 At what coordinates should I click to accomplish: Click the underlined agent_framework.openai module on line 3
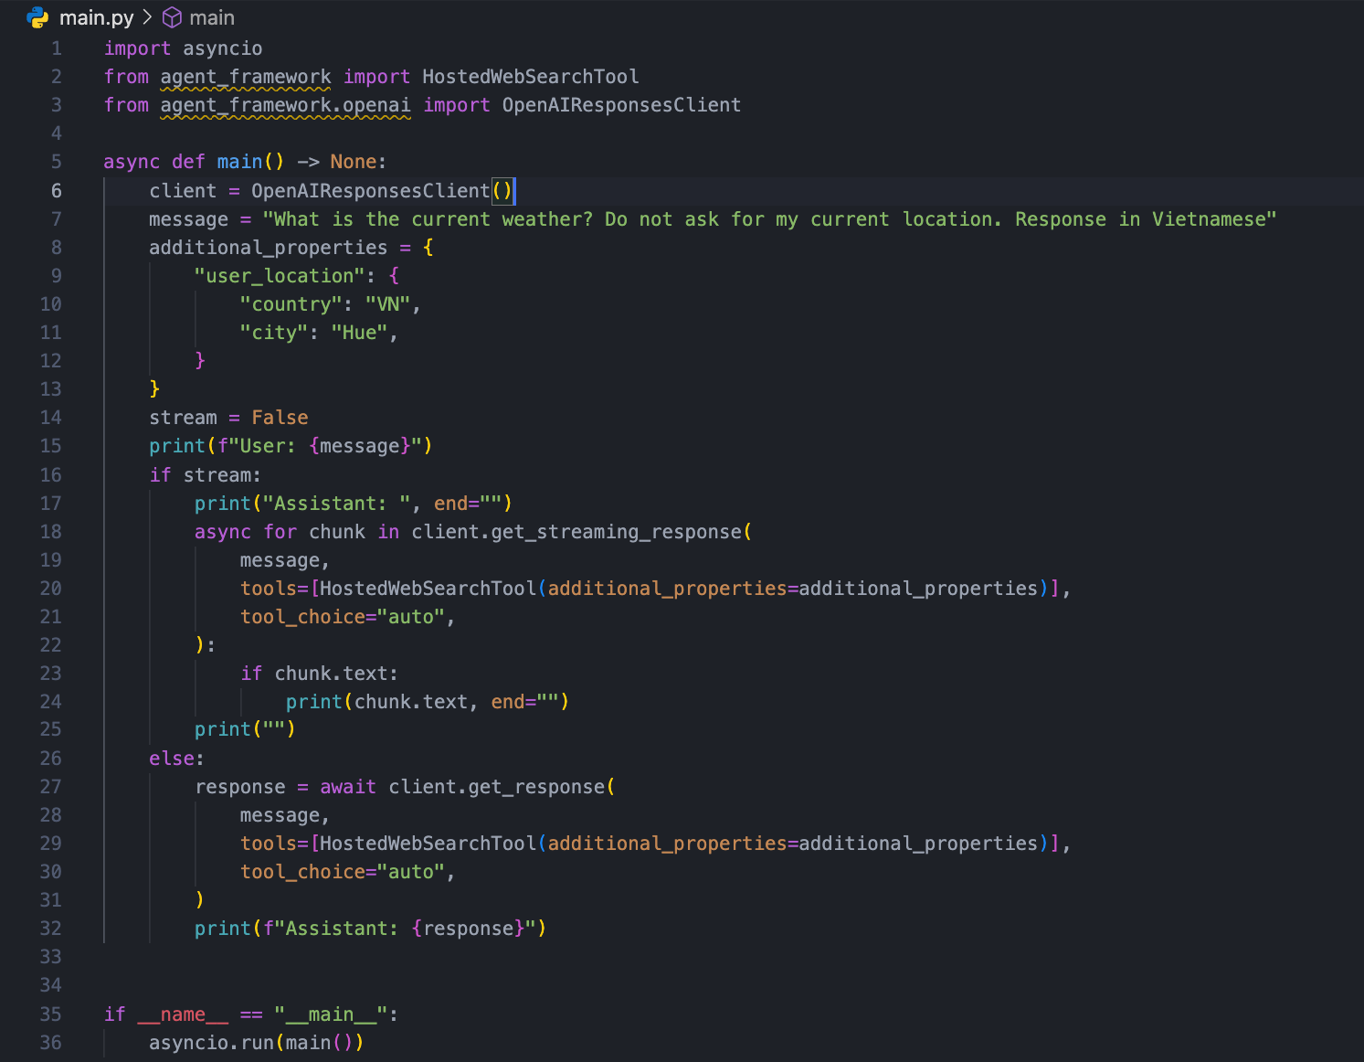285,105
